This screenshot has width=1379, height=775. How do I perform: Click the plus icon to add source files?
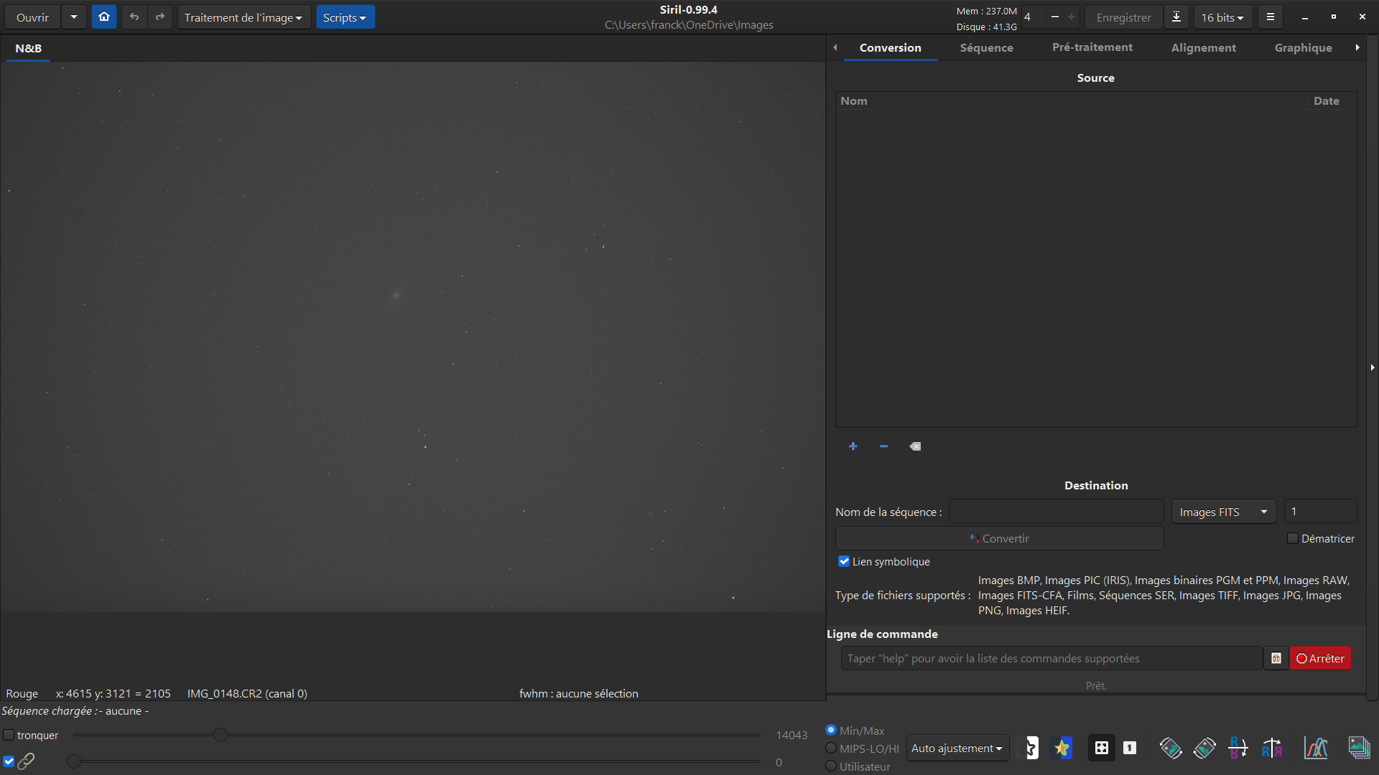click(x=853, y=446)
